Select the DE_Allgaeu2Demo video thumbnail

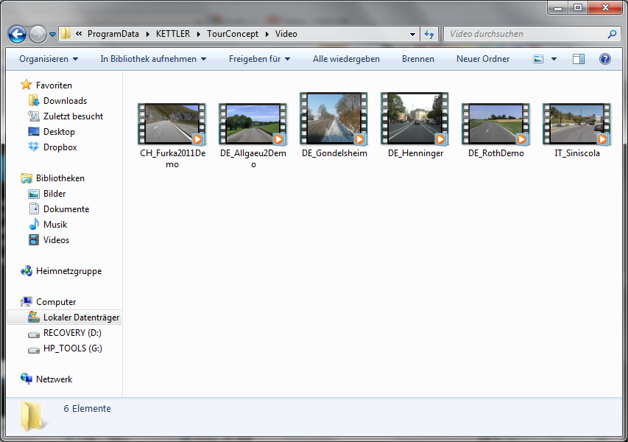click(x=253, y=124)
